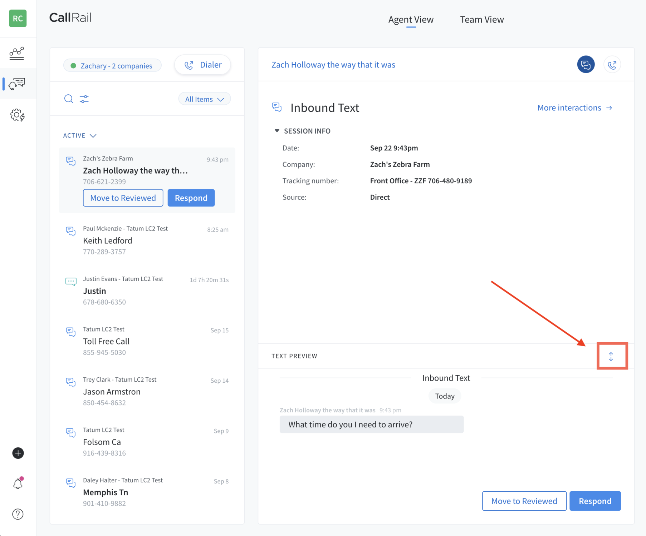Select the Folsom Ca conversation
Screen dimensions: 646x536
147,442
